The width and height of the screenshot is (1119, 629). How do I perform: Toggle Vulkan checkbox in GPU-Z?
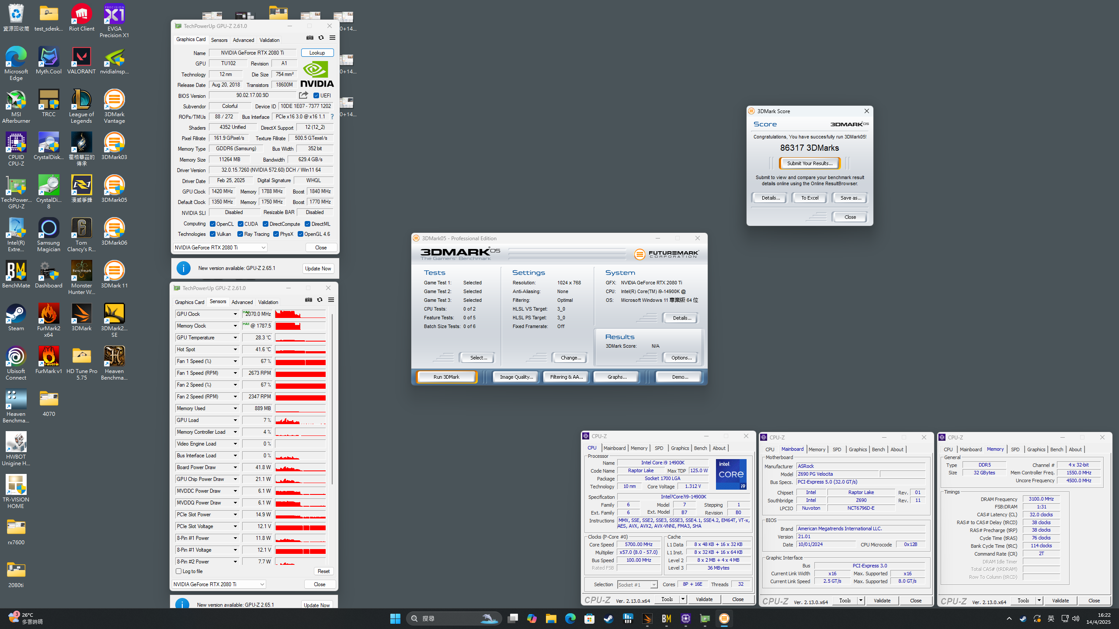click(212, 234)
